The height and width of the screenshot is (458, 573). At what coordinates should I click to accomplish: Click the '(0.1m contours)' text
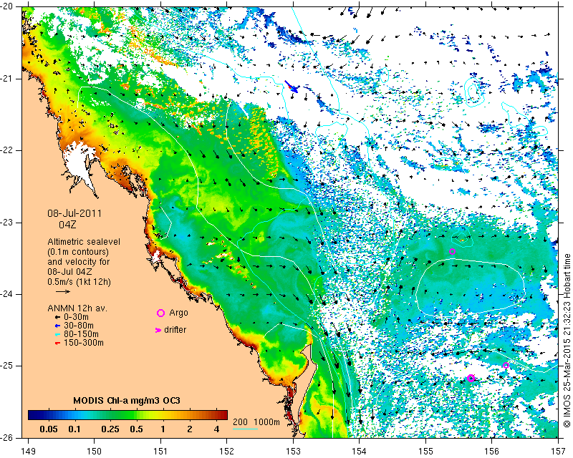pos(78,252)
